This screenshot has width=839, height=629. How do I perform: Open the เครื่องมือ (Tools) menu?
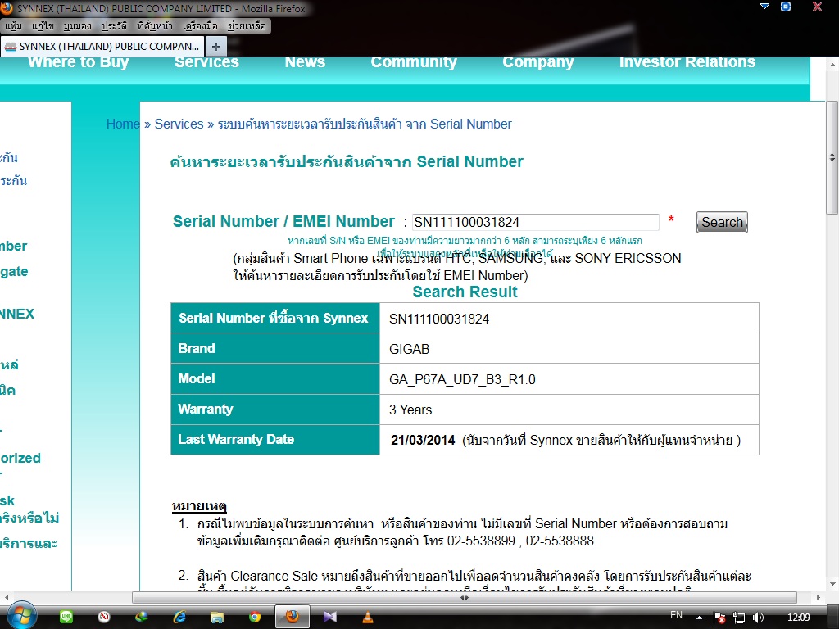coord(200,25)
